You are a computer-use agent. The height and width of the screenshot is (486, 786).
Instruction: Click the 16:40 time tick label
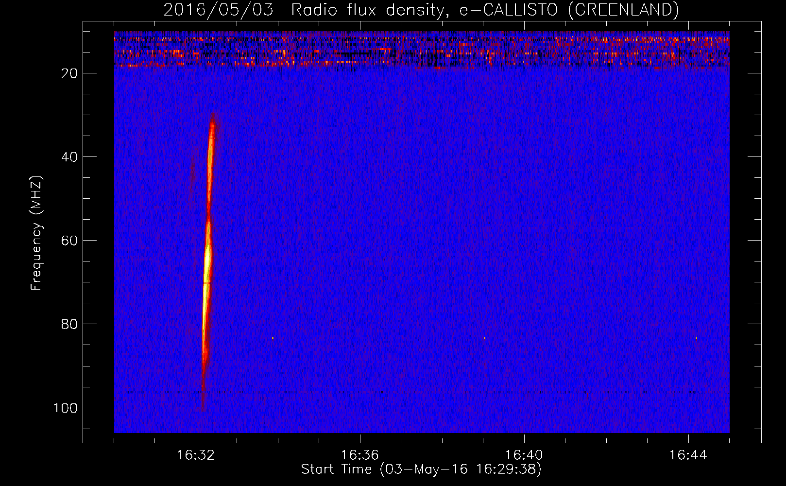(x=524, y=455)
